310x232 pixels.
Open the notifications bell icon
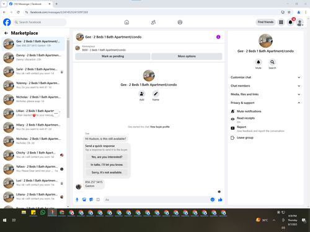290,22
